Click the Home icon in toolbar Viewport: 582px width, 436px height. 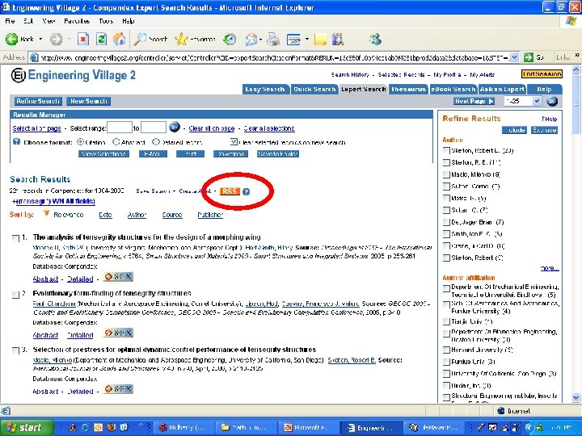[x=120, y=39]
